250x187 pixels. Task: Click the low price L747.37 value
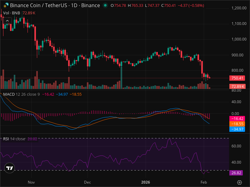pos(152,6)
